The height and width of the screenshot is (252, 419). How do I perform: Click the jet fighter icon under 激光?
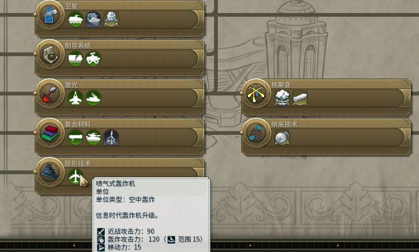click(76, 98)
